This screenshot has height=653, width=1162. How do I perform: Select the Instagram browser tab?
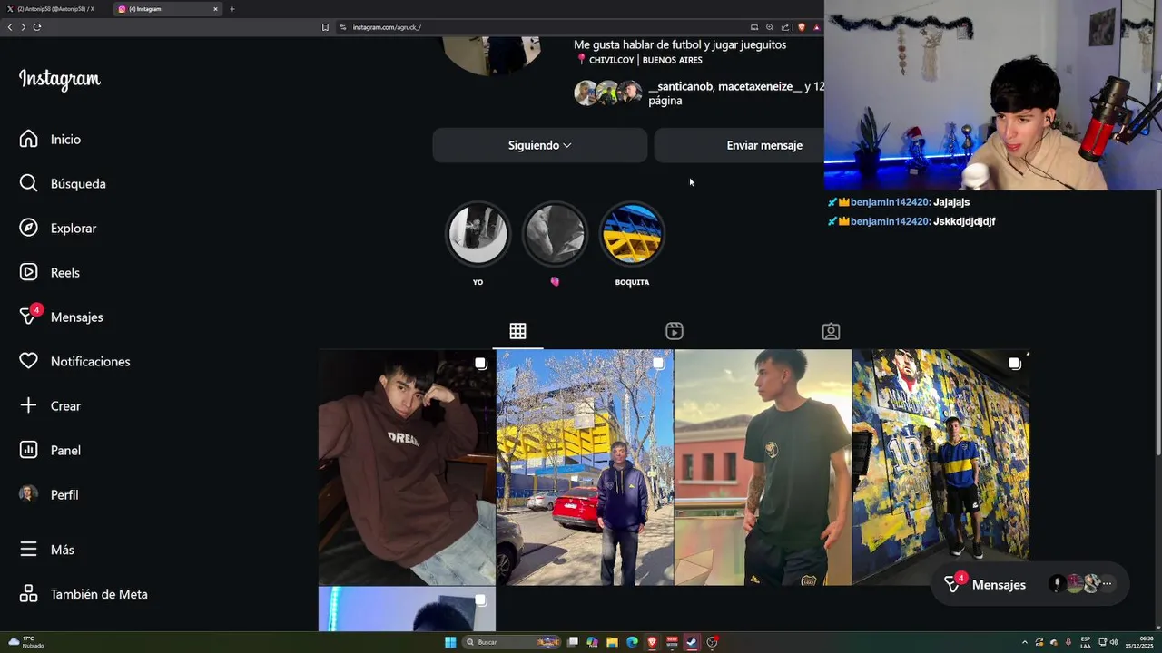[168, 9]
